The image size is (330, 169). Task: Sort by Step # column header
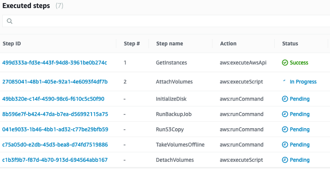[132, 44]
